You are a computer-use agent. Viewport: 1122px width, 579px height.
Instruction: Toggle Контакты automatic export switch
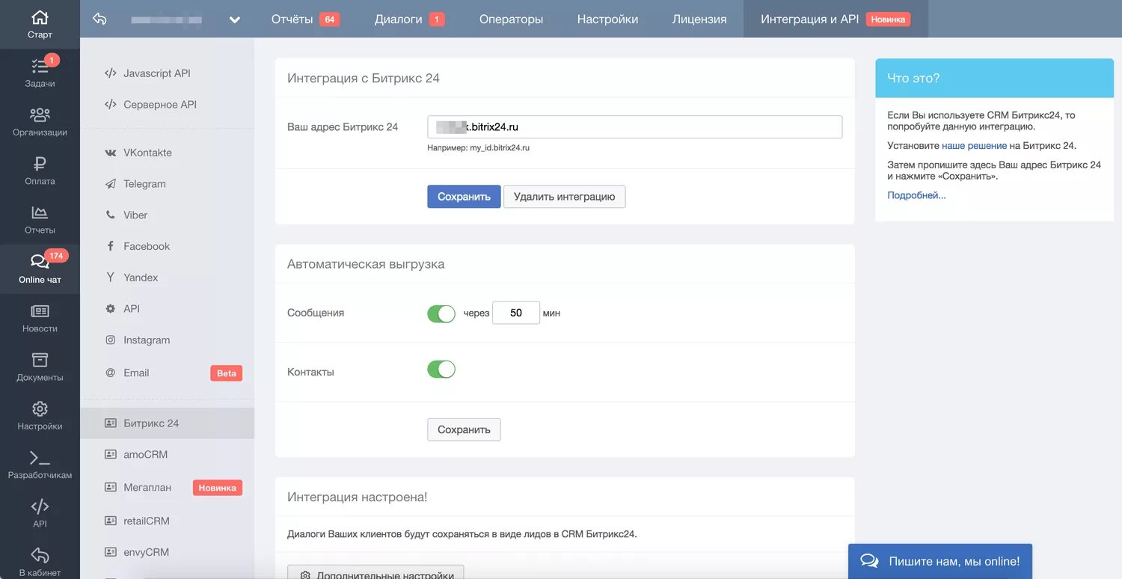pos(441,370)
